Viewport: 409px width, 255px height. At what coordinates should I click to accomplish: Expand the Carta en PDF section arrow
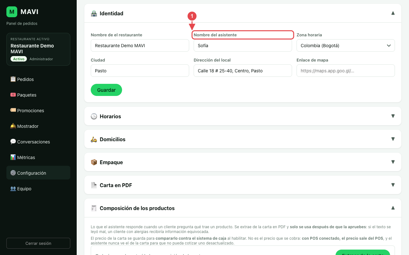click(393, 185)
